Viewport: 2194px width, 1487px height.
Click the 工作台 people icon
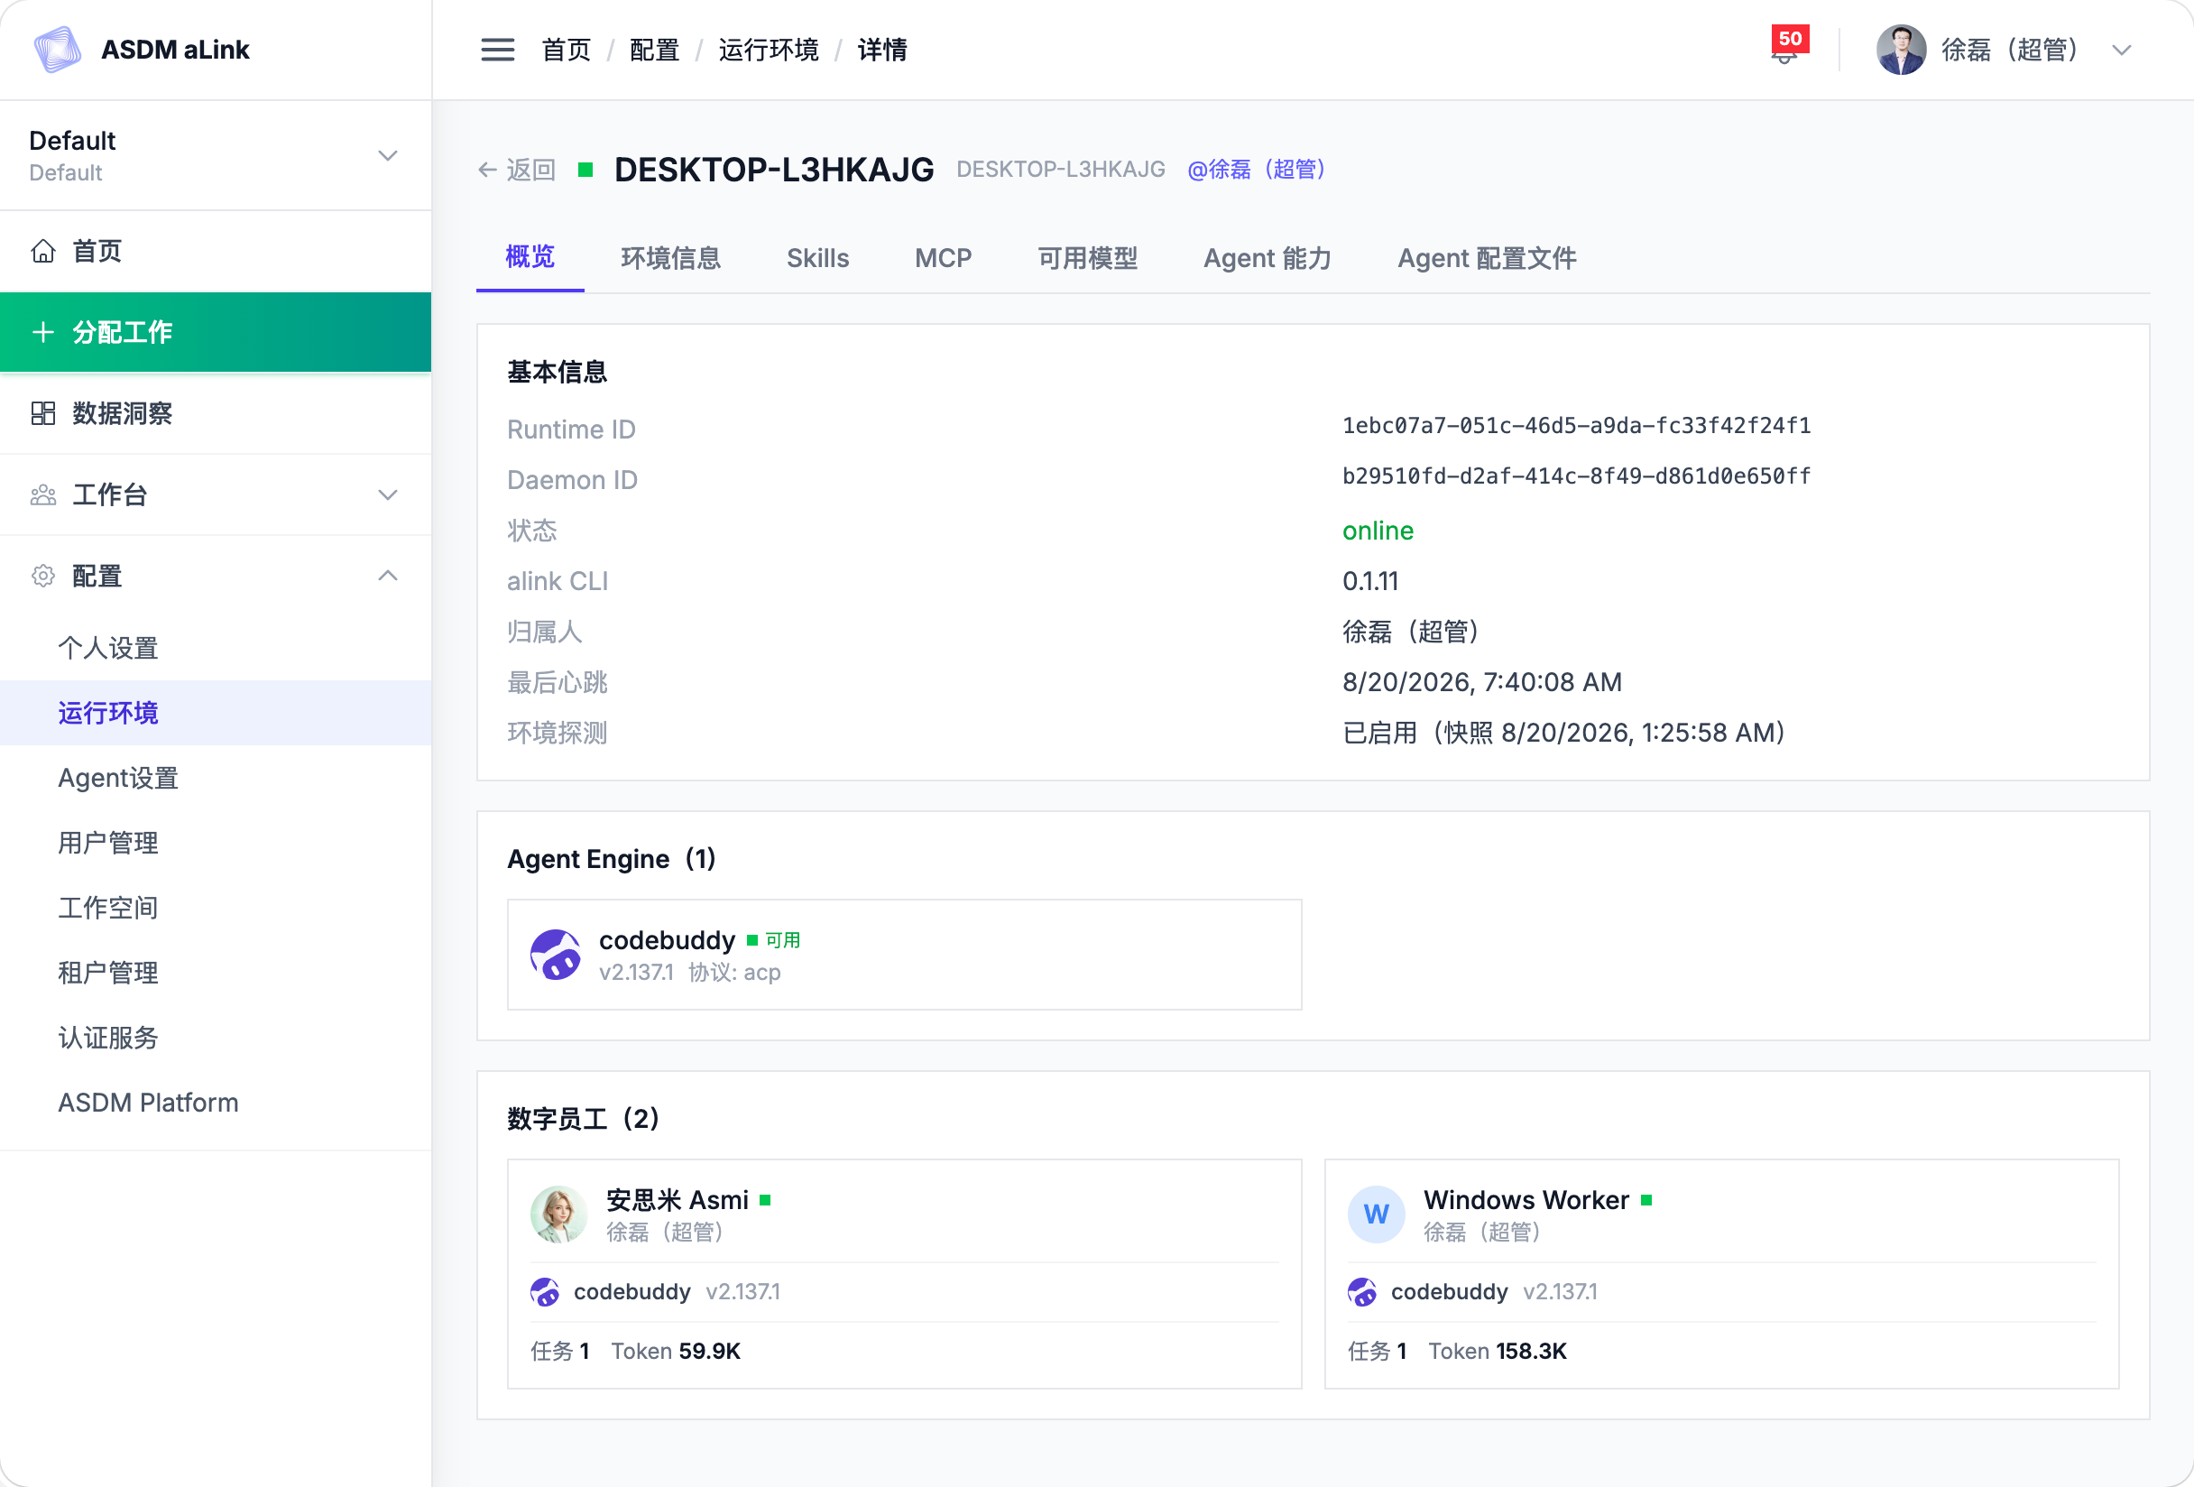(x=43, y=494)
